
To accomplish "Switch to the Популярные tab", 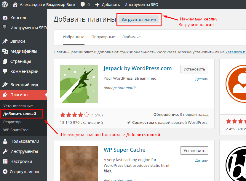I will 103,37.
